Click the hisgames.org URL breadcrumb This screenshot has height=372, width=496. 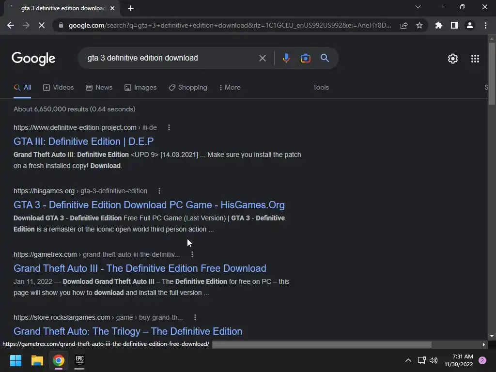click(x=80, y=191)
